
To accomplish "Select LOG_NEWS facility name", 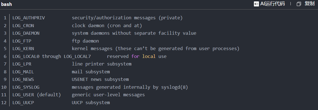I will [x=23, y=79].
